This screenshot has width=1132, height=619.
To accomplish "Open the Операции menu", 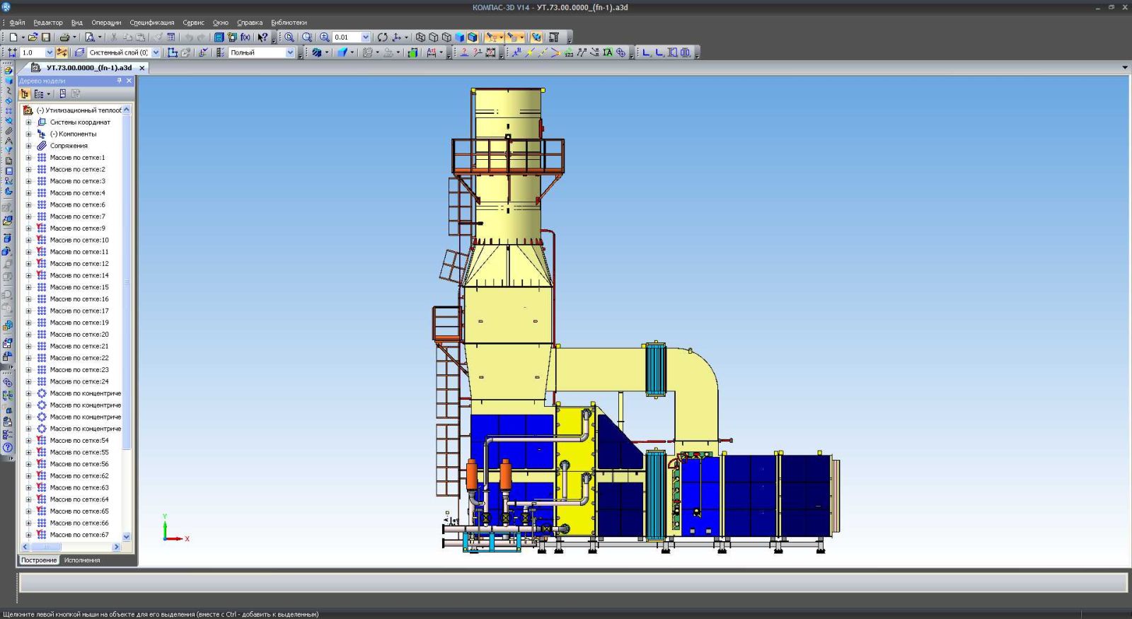I will [x=106, y=23].
